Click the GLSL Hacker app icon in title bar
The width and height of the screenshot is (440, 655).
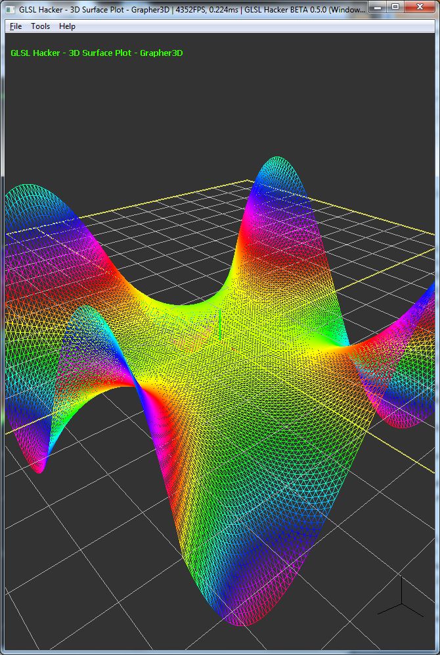click(10, 10)
